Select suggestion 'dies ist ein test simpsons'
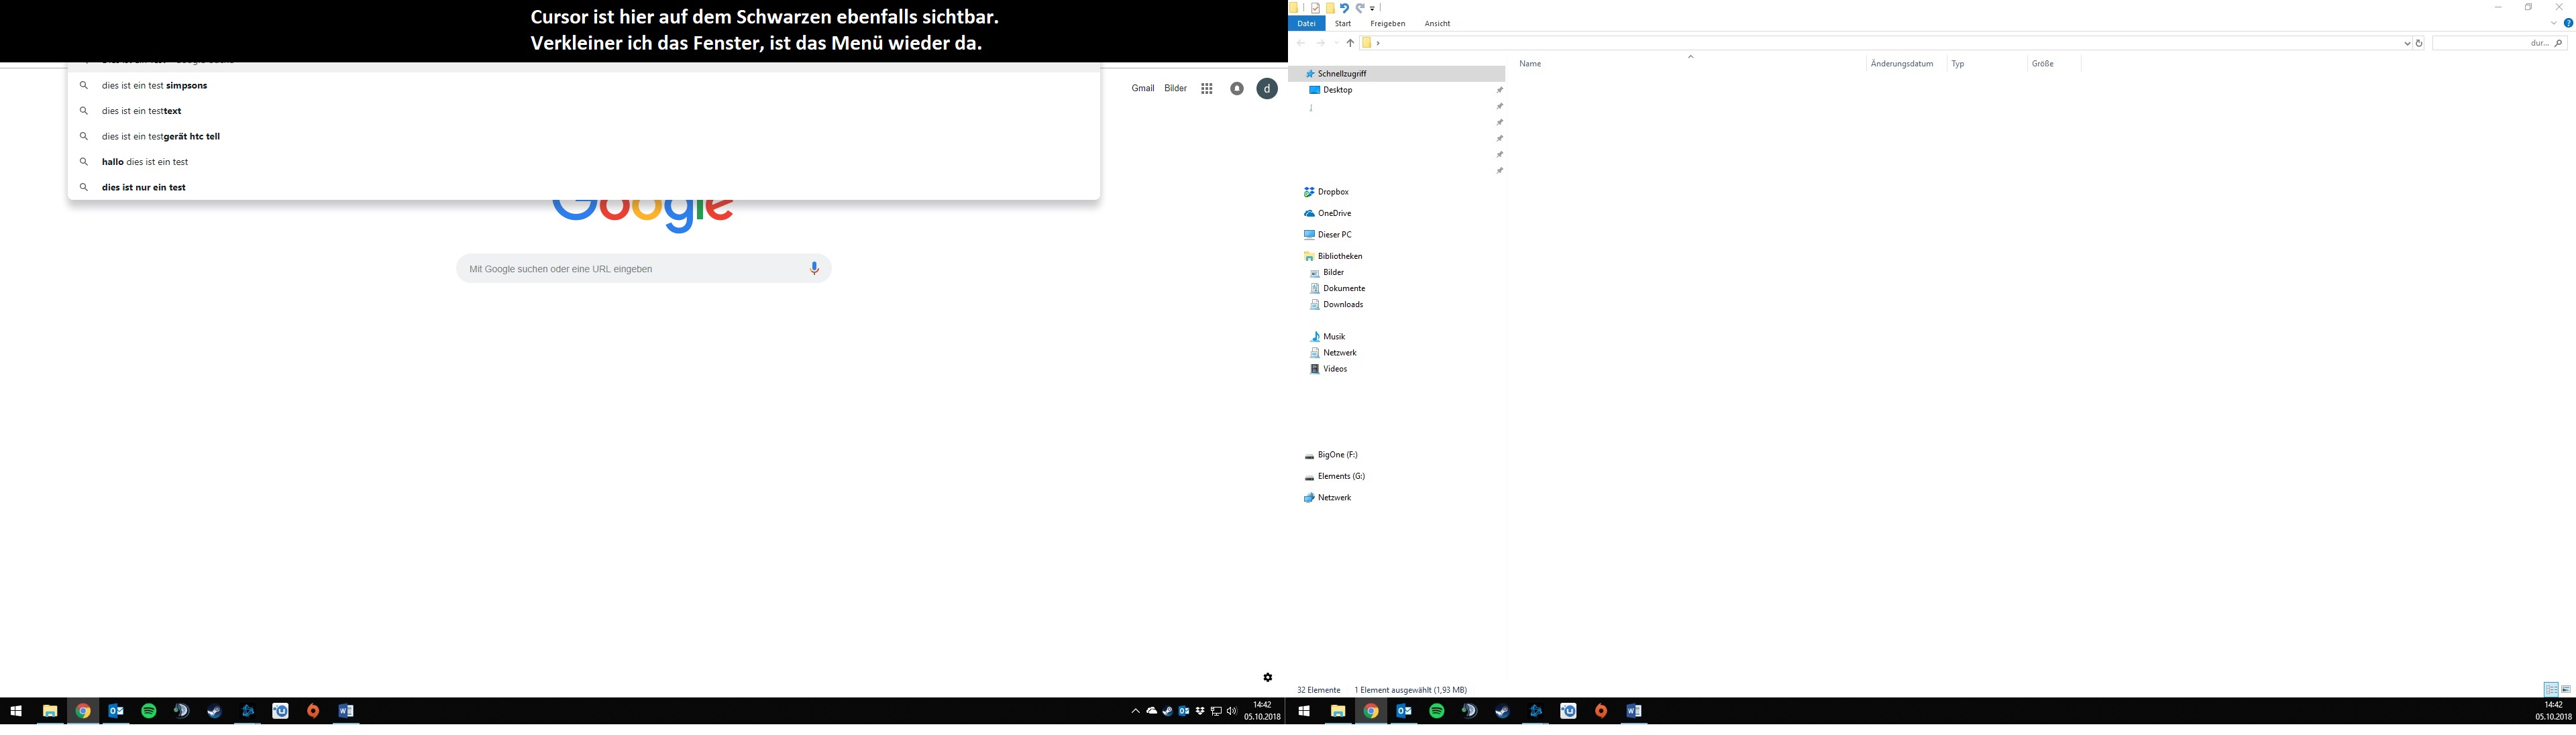This screenshot has height=735, width=2576. coord(154,86)
